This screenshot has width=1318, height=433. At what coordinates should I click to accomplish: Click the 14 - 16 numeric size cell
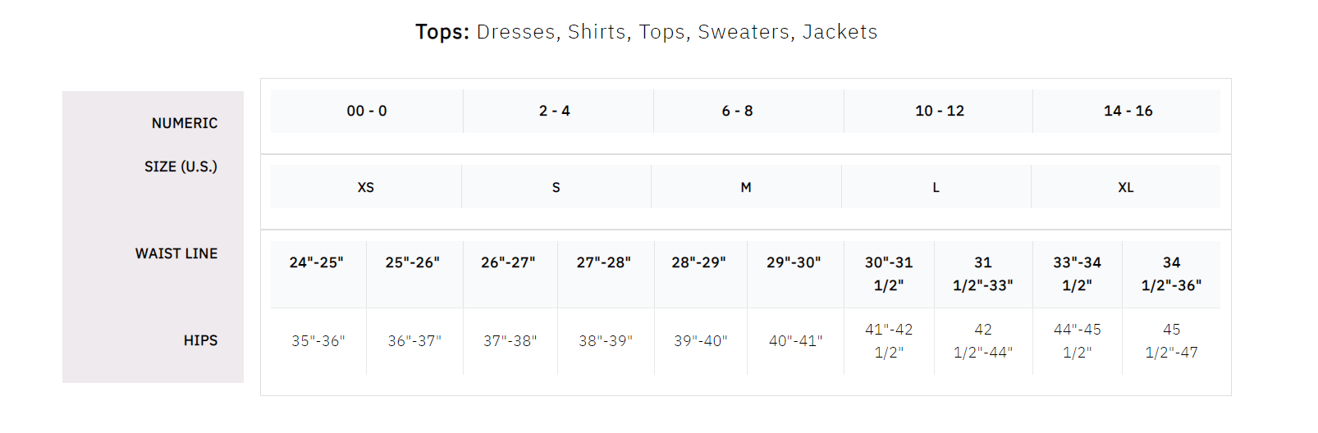click(1128, 111)
